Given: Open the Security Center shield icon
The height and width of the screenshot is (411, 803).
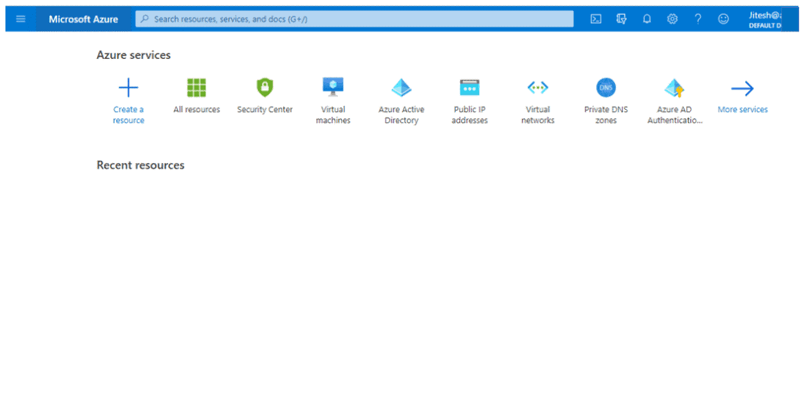Looking at the screenshot, I should click(x=265, y=88).
